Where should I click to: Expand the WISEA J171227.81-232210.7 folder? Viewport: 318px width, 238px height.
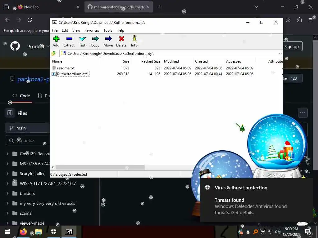(x=7, y=183)
